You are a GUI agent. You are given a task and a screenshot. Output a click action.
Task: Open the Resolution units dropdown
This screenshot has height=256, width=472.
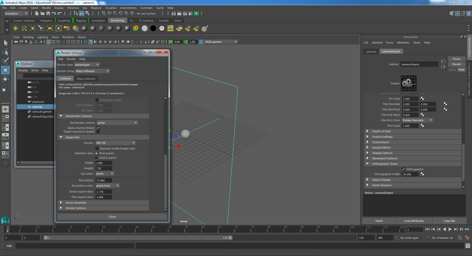pos(107,186)
